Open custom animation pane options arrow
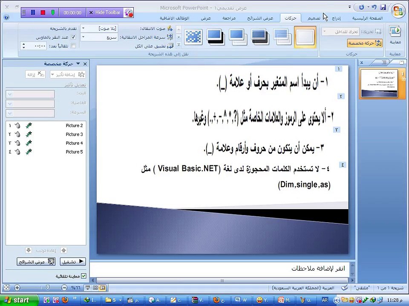 (78, 63)
